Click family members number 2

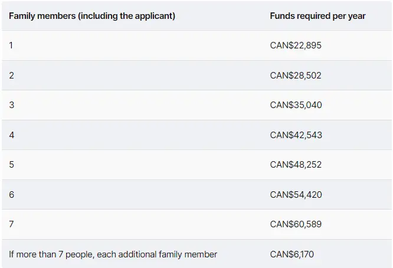12,75
